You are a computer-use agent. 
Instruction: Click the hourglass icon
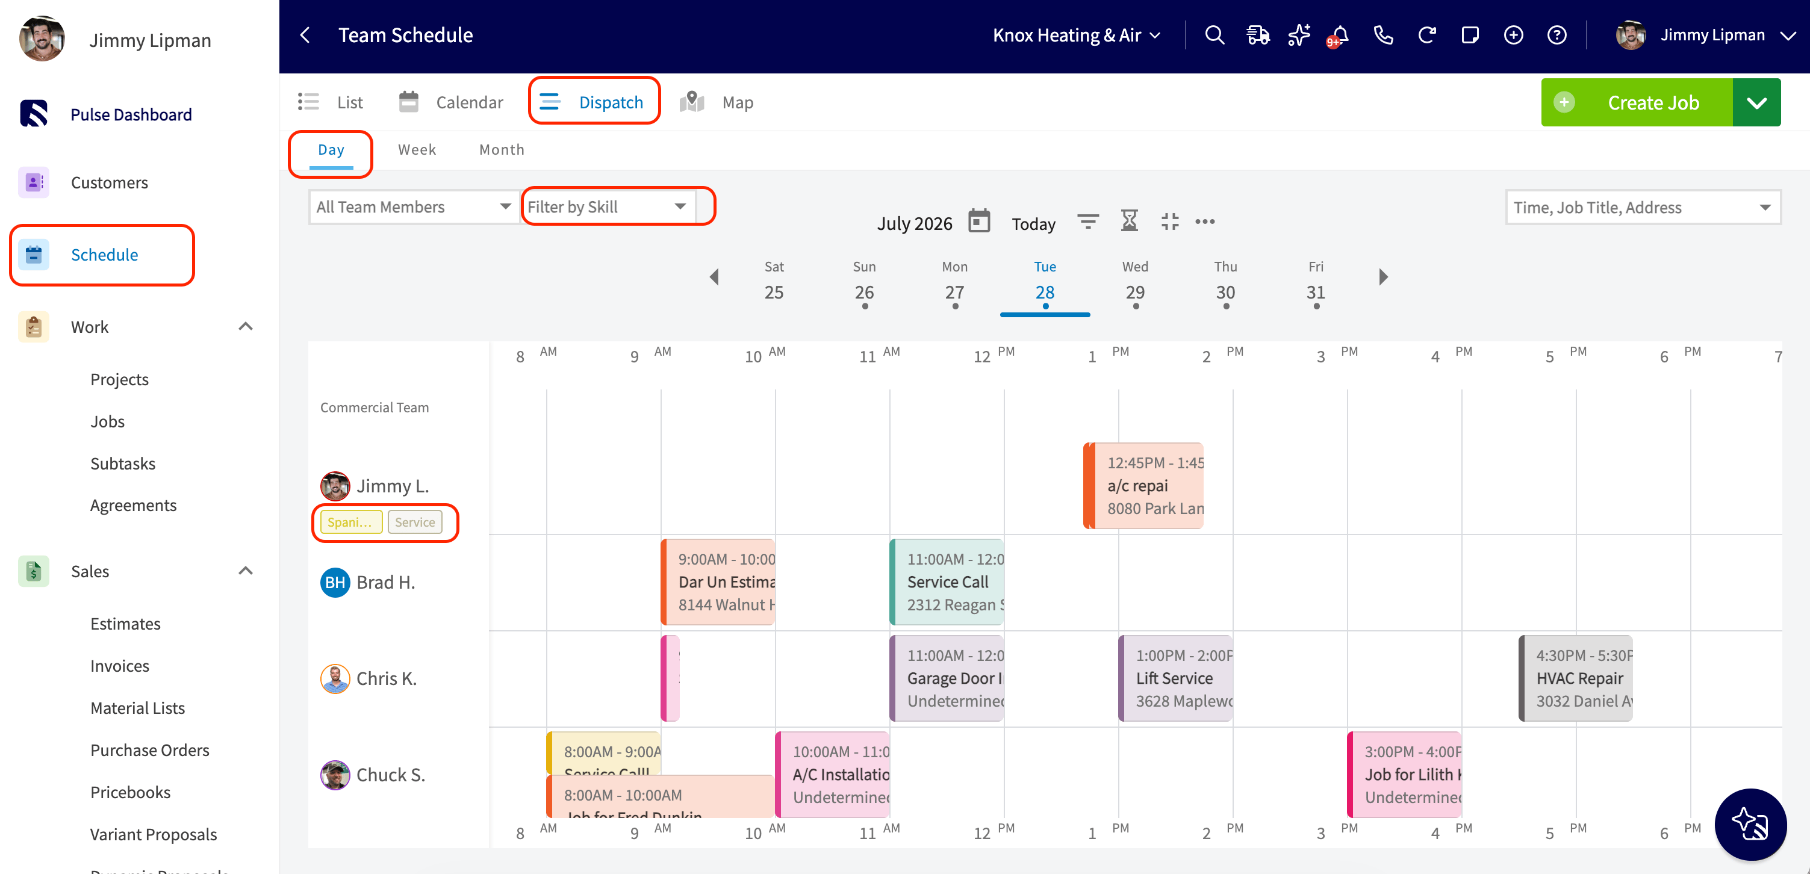pyautogui.click(x=1129, y=222)
